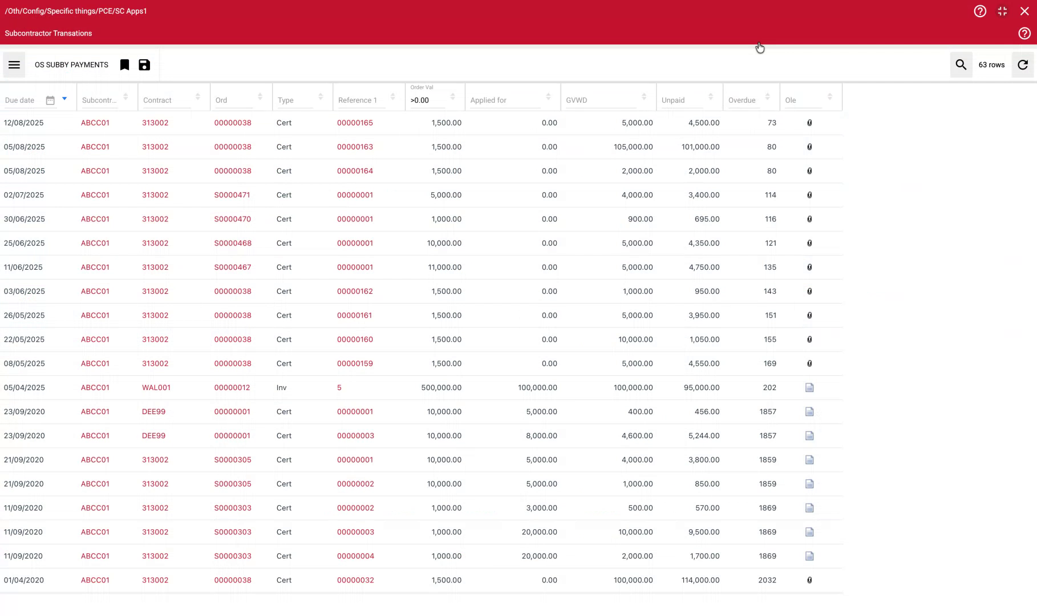The width and height of the screenshot is (1037, 616).
Task: Click the bookmark icon next to OS SUBBY PAYMENTS
Action: click(124, 64)
